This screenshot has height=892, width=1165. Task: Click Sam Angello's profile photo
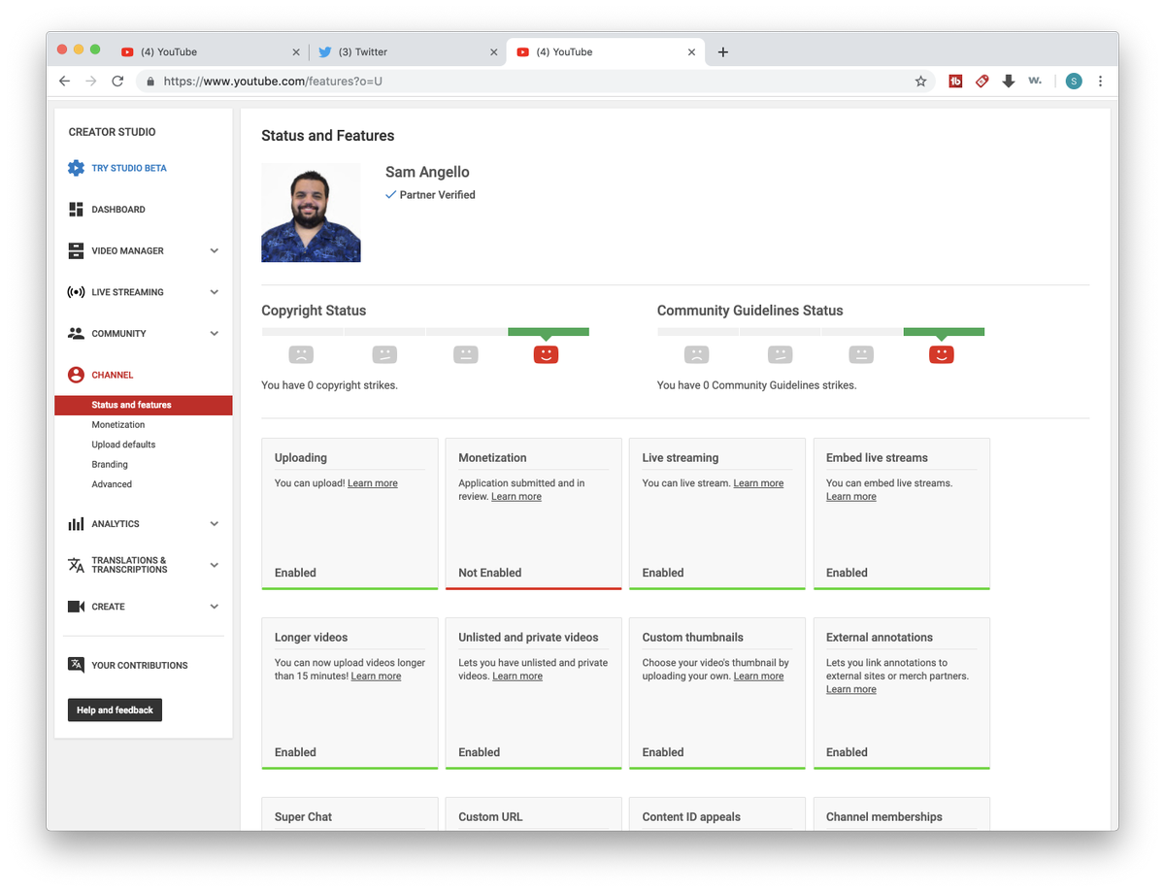[x=311, y=213]
